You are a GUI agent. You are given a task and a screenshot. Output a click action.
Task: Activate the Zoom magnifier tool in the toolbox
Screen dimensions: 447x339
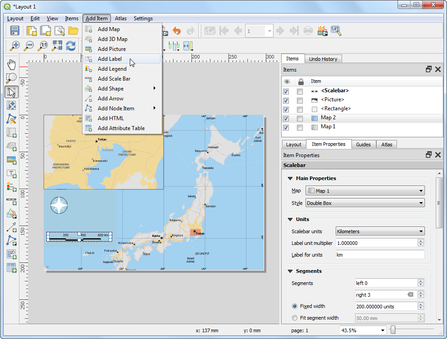[x=11, y=78]
